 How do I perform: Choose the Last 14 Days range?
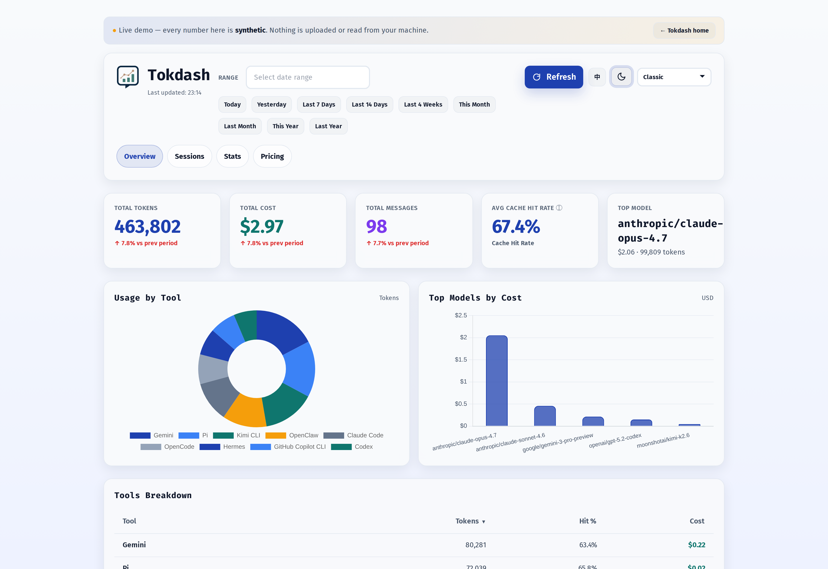pyautogui.click(x=369, y=104)
